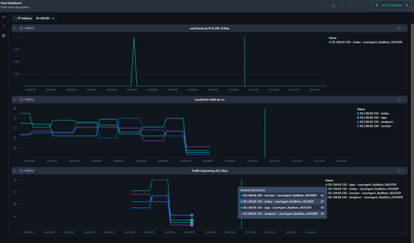Select Metrics tab on waf blocks panel
Viewport: 414px width, 243px height.
(27, 28)
